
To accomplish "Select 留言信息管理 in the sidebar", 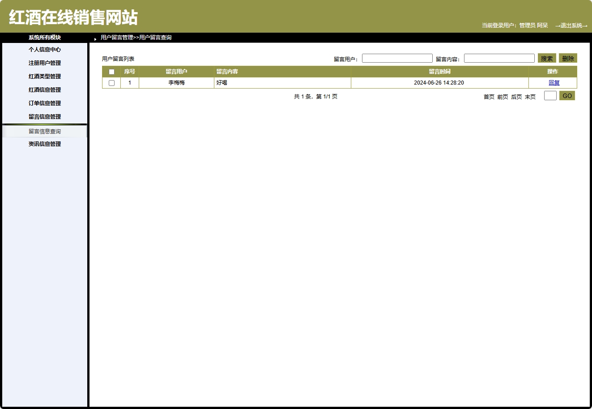I will 44,116.
